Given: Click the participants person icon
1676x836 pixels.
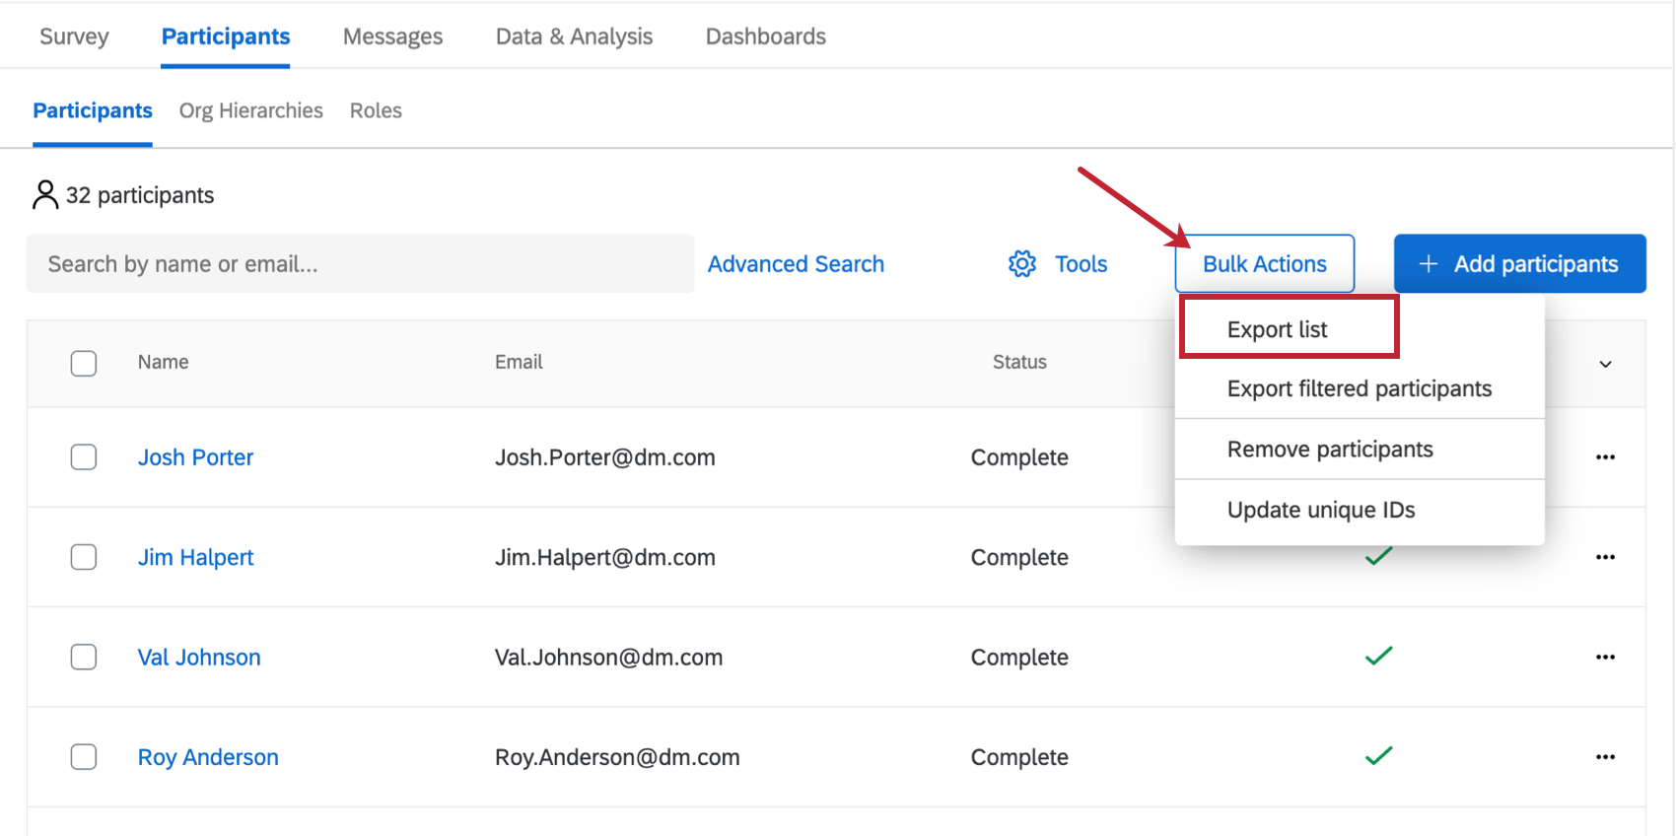Looking at the screenshot, I should [x=45, y=195].
